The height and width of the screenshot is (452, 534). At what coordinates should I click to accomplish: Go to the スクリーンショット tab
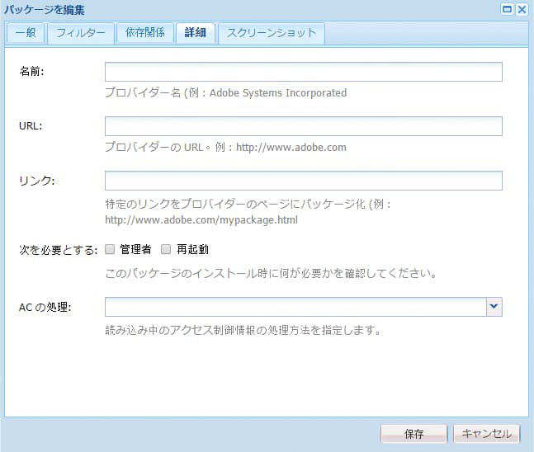[x=272, y=33]
